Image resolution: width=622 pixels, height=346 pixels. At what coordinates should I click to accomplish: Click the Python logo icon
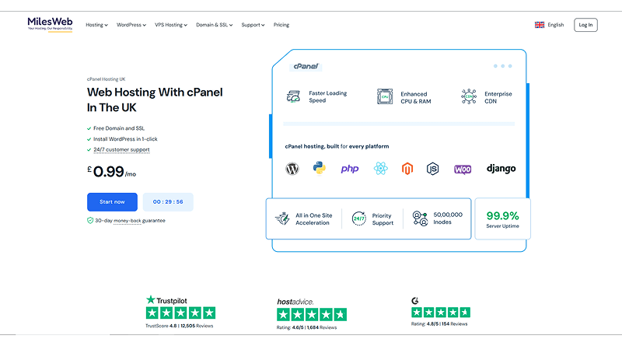[319, 169]
